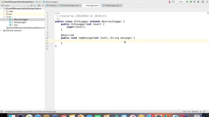Image resolution: width=209 pixels, height=117 pixels.
Task: Open Project panel gear settings icon
Action: tap(39, 6)
